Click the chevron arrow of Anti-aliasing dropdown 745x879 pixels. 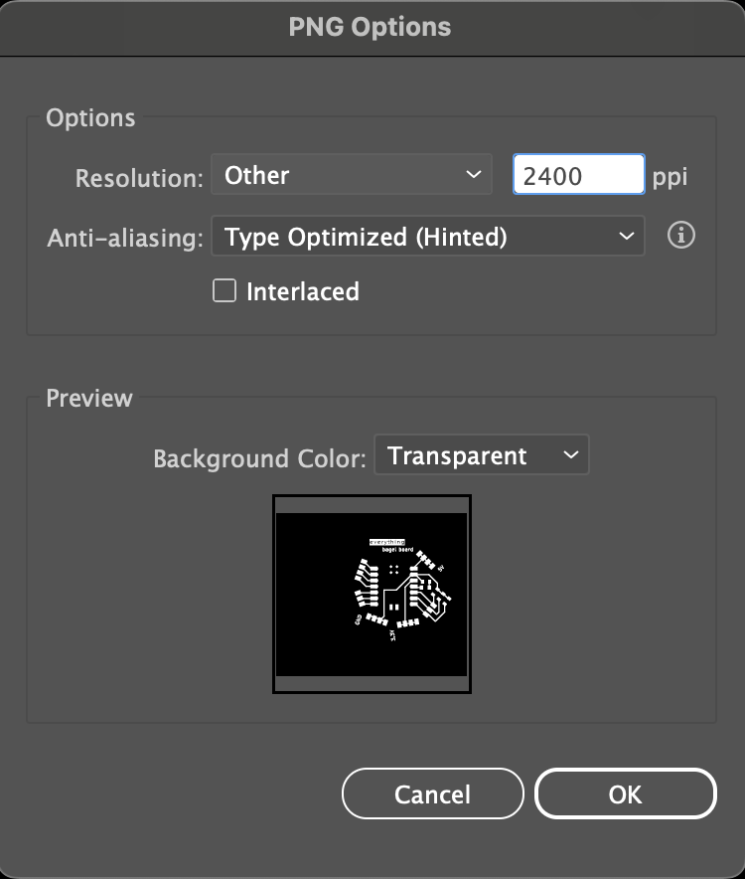tap(626, 236)
